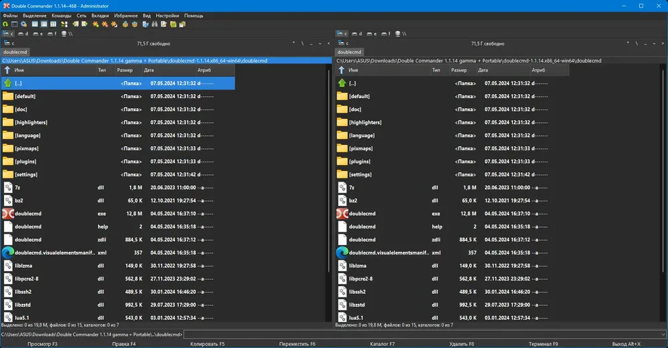The image size is (668, 348).
Task: Open file search via binoculars icon
Action: (155, 24)
